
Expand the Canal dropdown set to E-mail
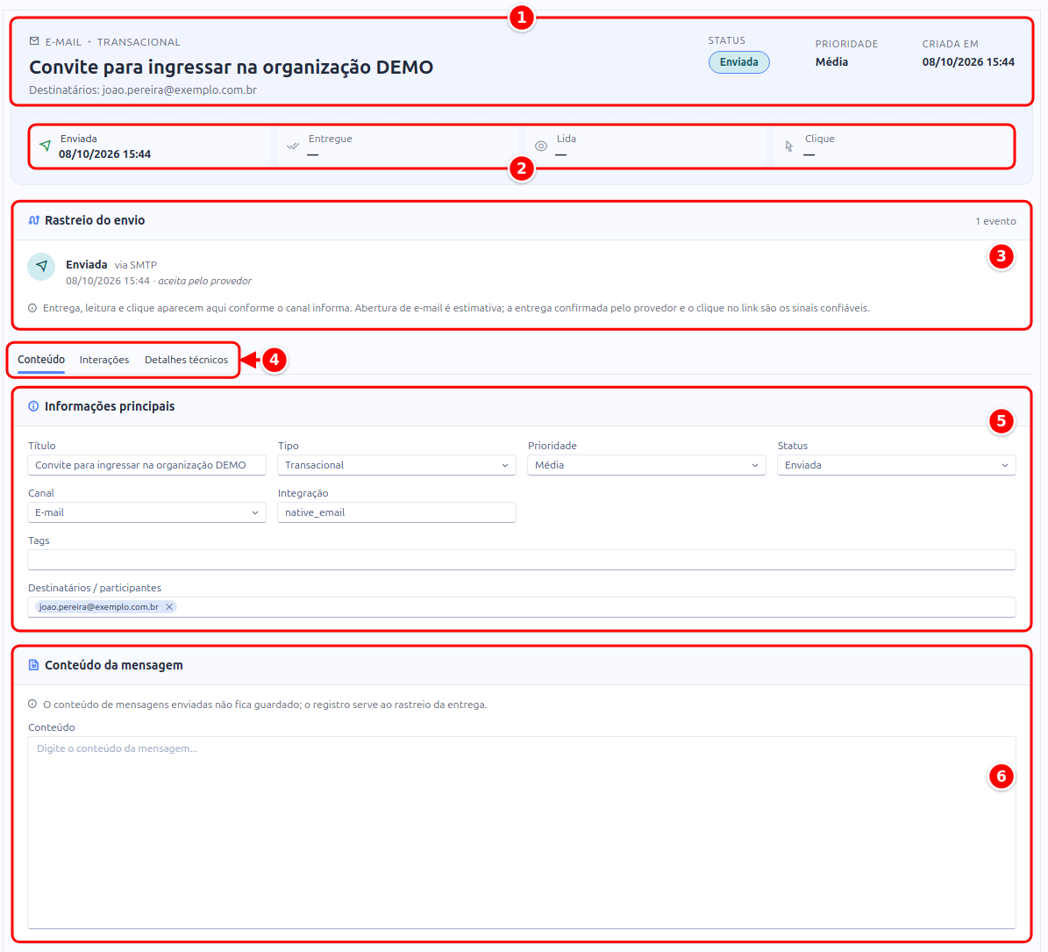pyautogui.click(x=147, y=512)
